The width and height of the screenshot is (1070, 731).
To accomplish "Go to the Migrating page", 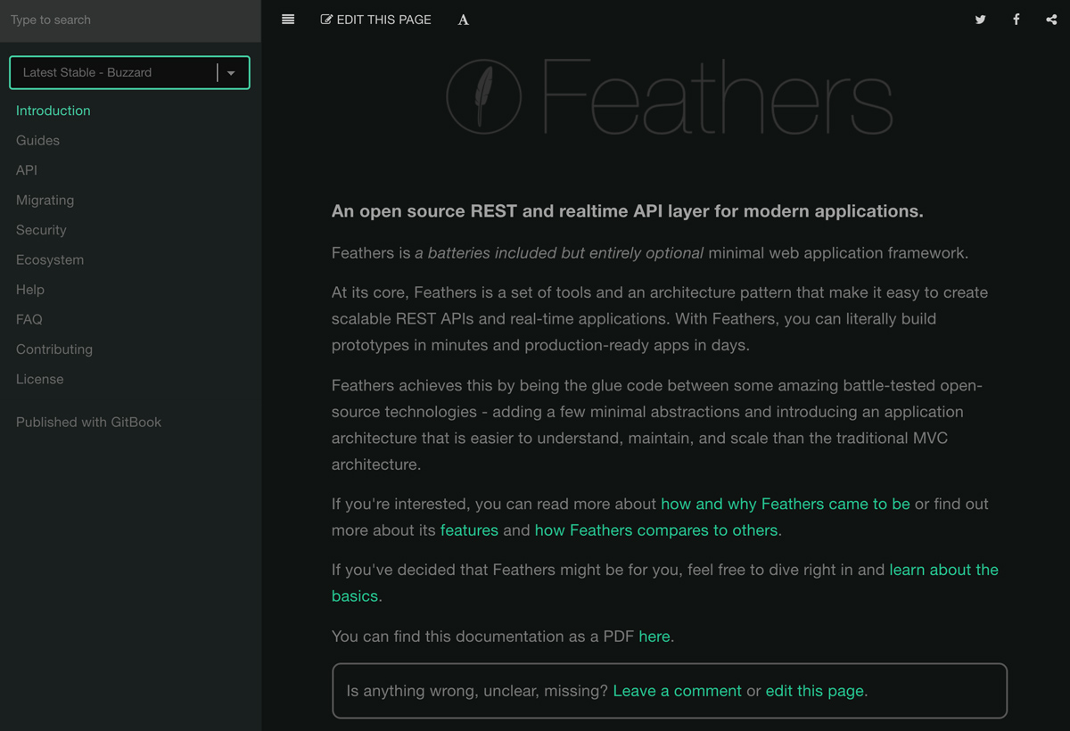I will (x=45, y=201).
